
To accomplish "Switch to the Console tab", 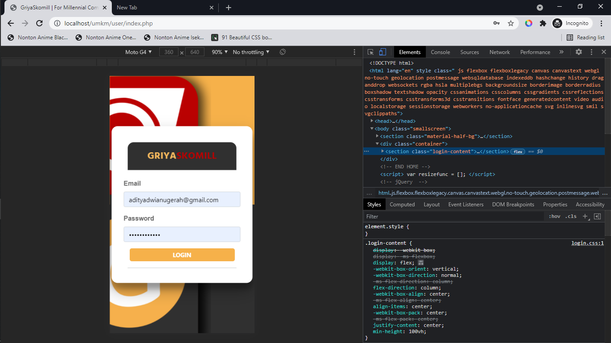I will [x=440, y=52].
